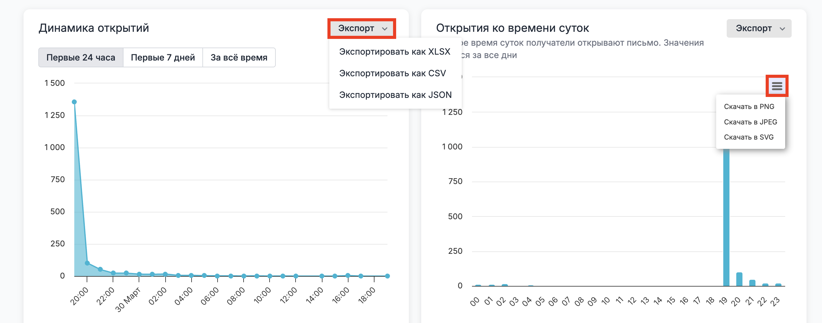Click the data point above 30 Март
822x323 pixels.
[139, 274]
